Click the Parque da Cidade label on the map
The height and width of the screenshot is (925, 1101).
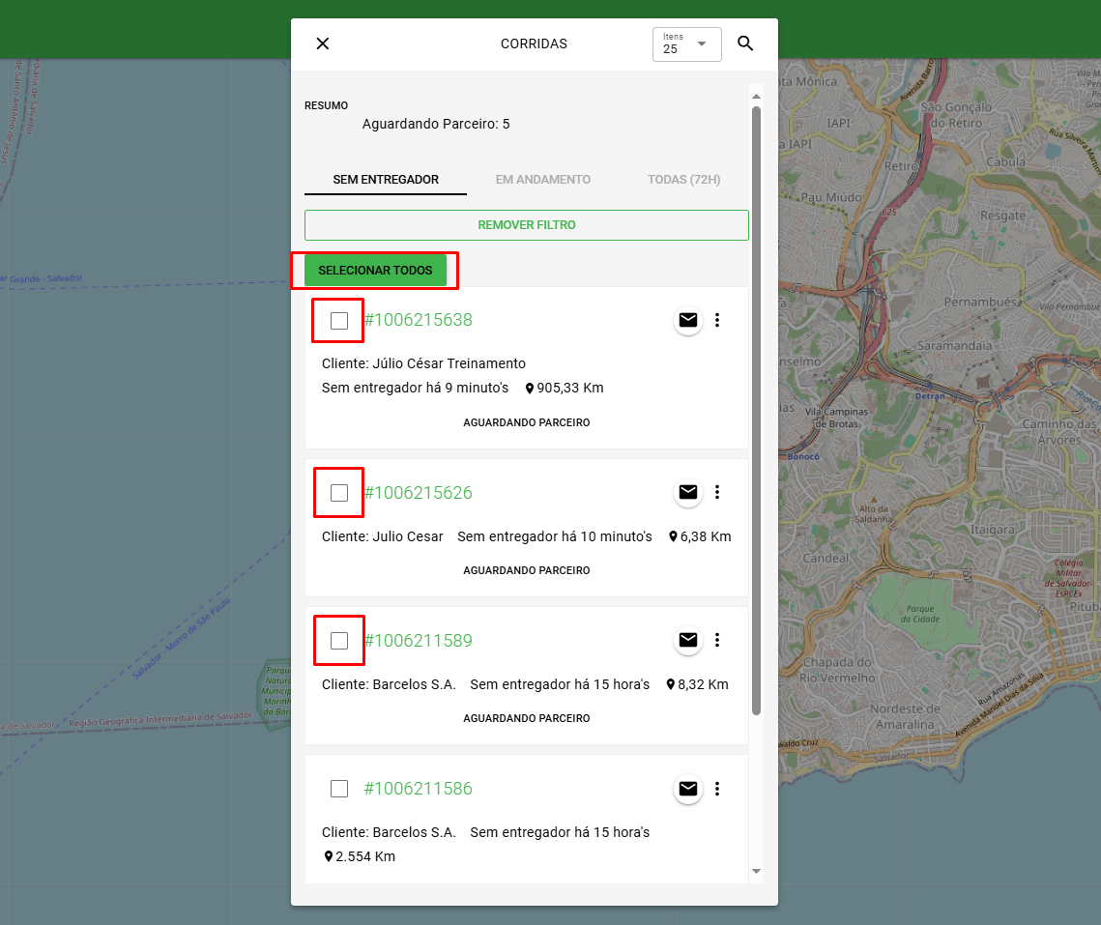[920, 614]
